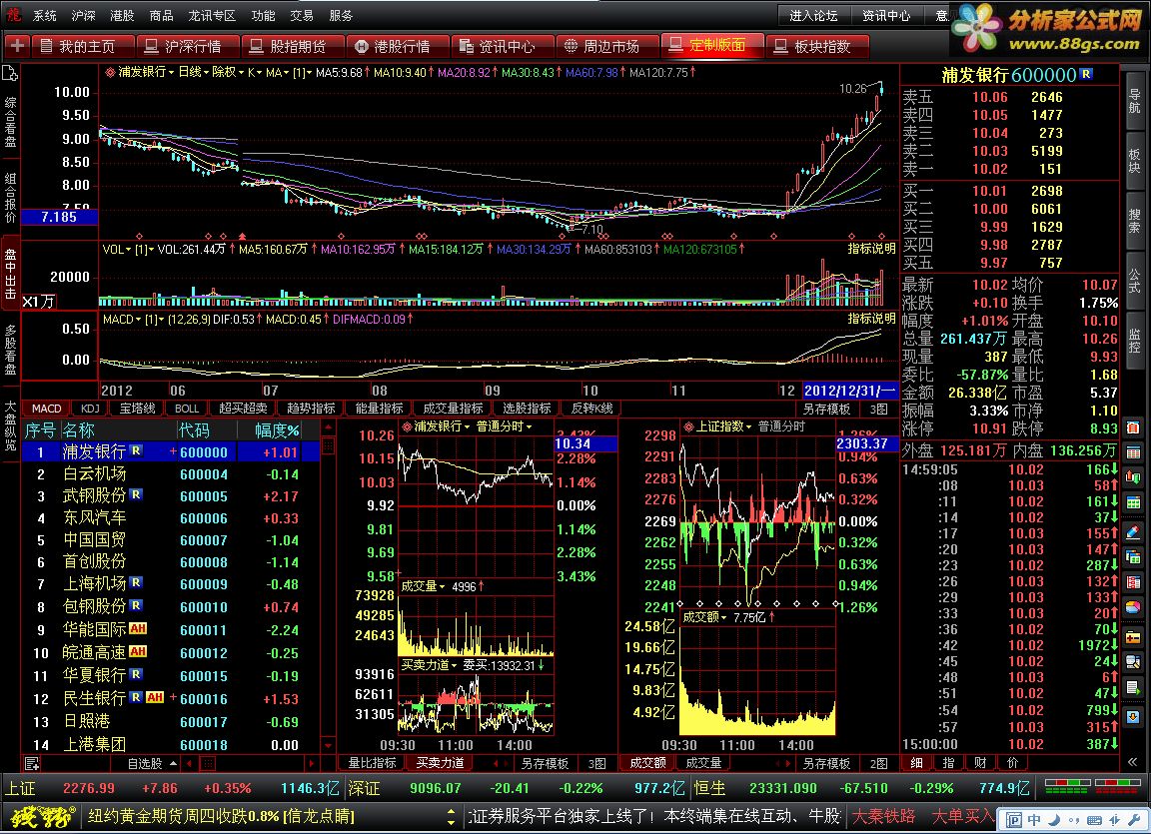This screenshot has height=834, width=1151.
Task: Click the 中 language indicator in IME bar
Action: [1034, 819]
